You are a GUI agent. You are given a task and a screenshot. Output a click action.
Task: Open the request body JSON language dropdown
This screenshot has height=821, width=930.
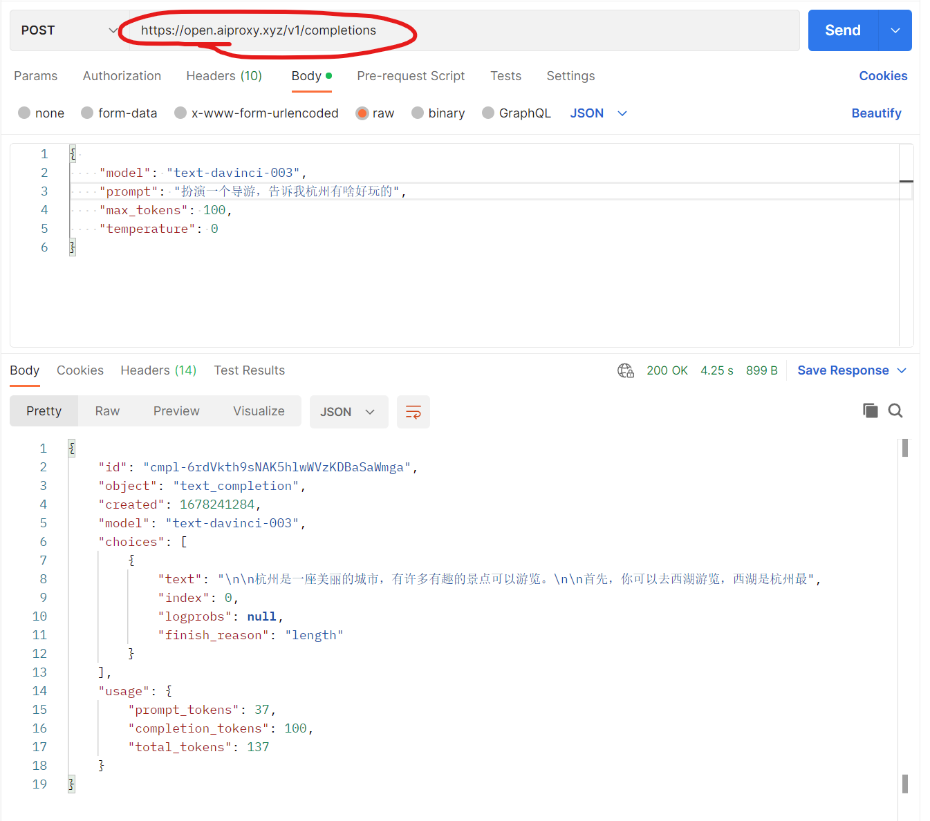pyautogui.click(x=598, y=113)
